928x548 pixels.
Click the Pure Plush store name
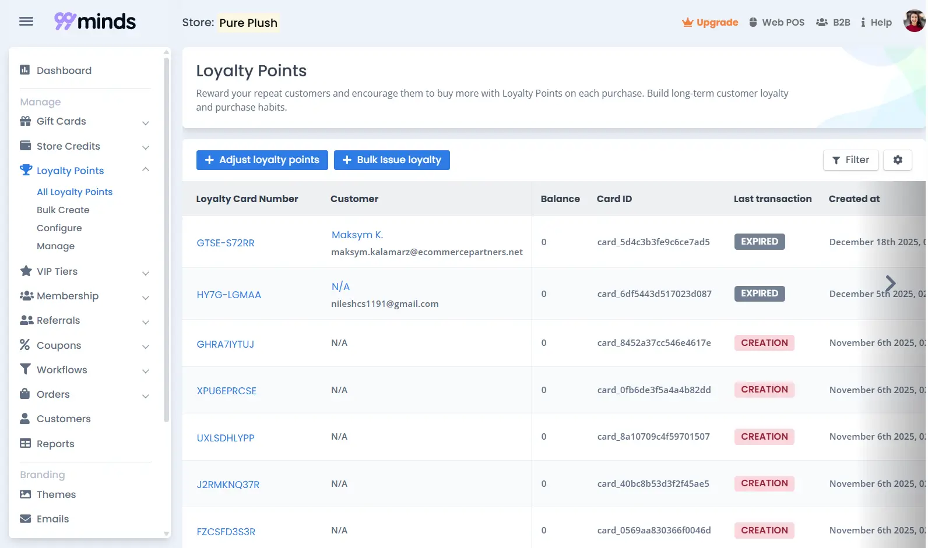(248, 23)
